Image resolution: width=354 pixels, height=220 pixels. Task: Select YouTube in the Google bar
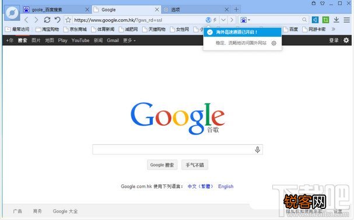tap(80, 40)
